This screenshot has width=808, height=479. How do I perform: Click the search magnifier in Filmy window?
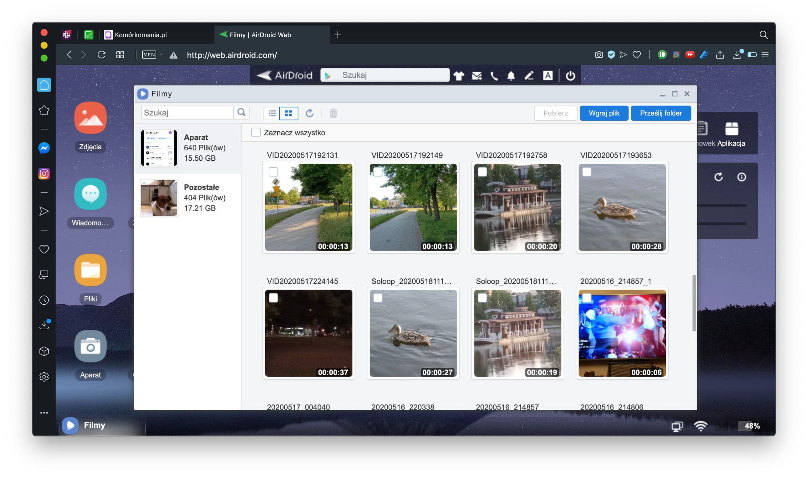(x=242, y=112)
